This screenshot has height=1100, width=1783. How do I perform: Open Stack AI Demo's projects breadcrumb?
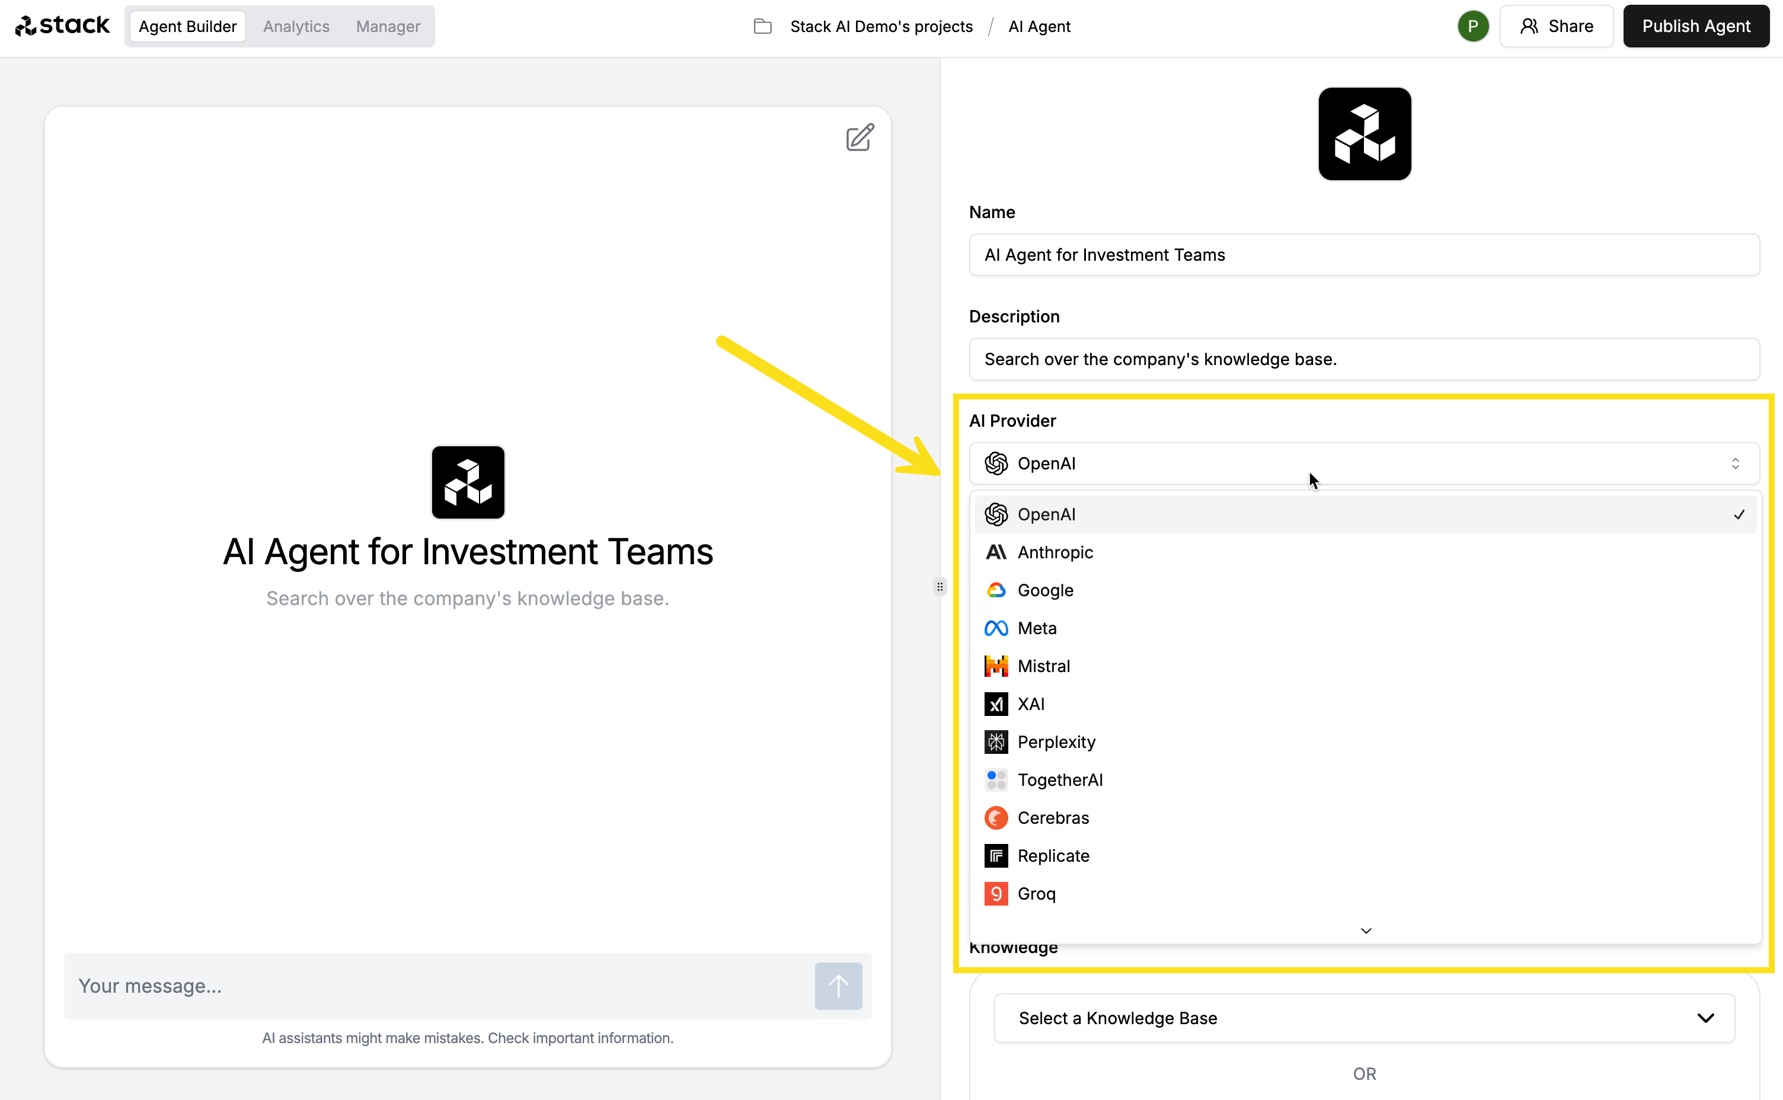[881, 26]
